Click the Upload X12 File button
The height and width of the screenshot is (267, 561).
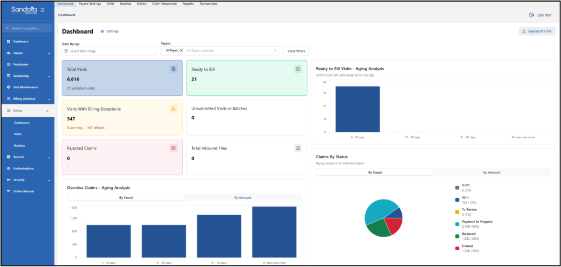[537, 31]
